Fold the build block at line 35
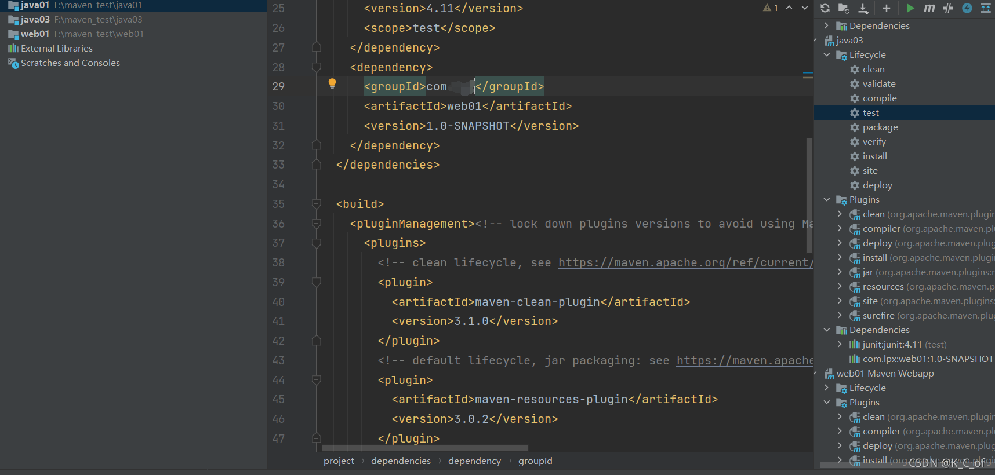The image size is (995, 475). coord(317,204)
